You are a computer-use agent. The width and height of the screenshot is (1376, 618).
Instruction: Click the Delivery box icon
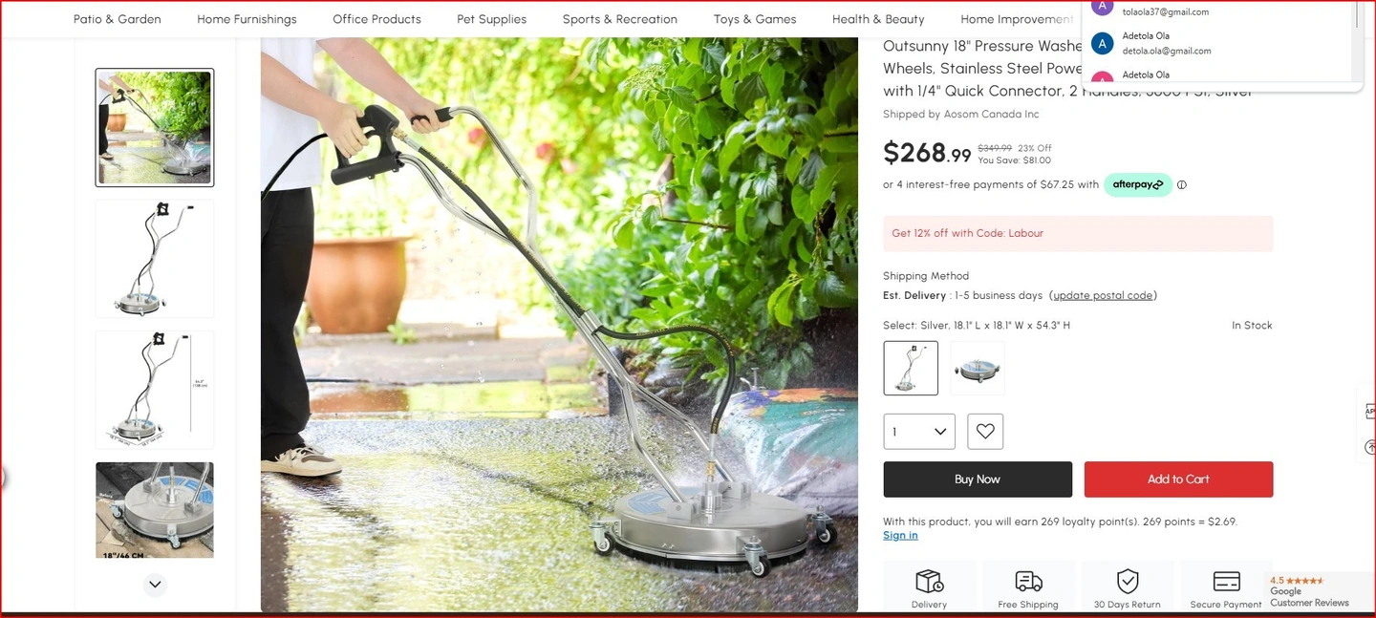pos(929,581)
